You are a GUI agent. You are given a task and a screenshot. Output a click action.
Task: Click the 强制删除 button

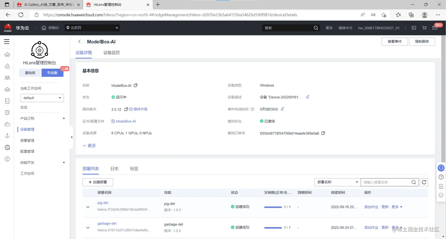tap(422, 42)
